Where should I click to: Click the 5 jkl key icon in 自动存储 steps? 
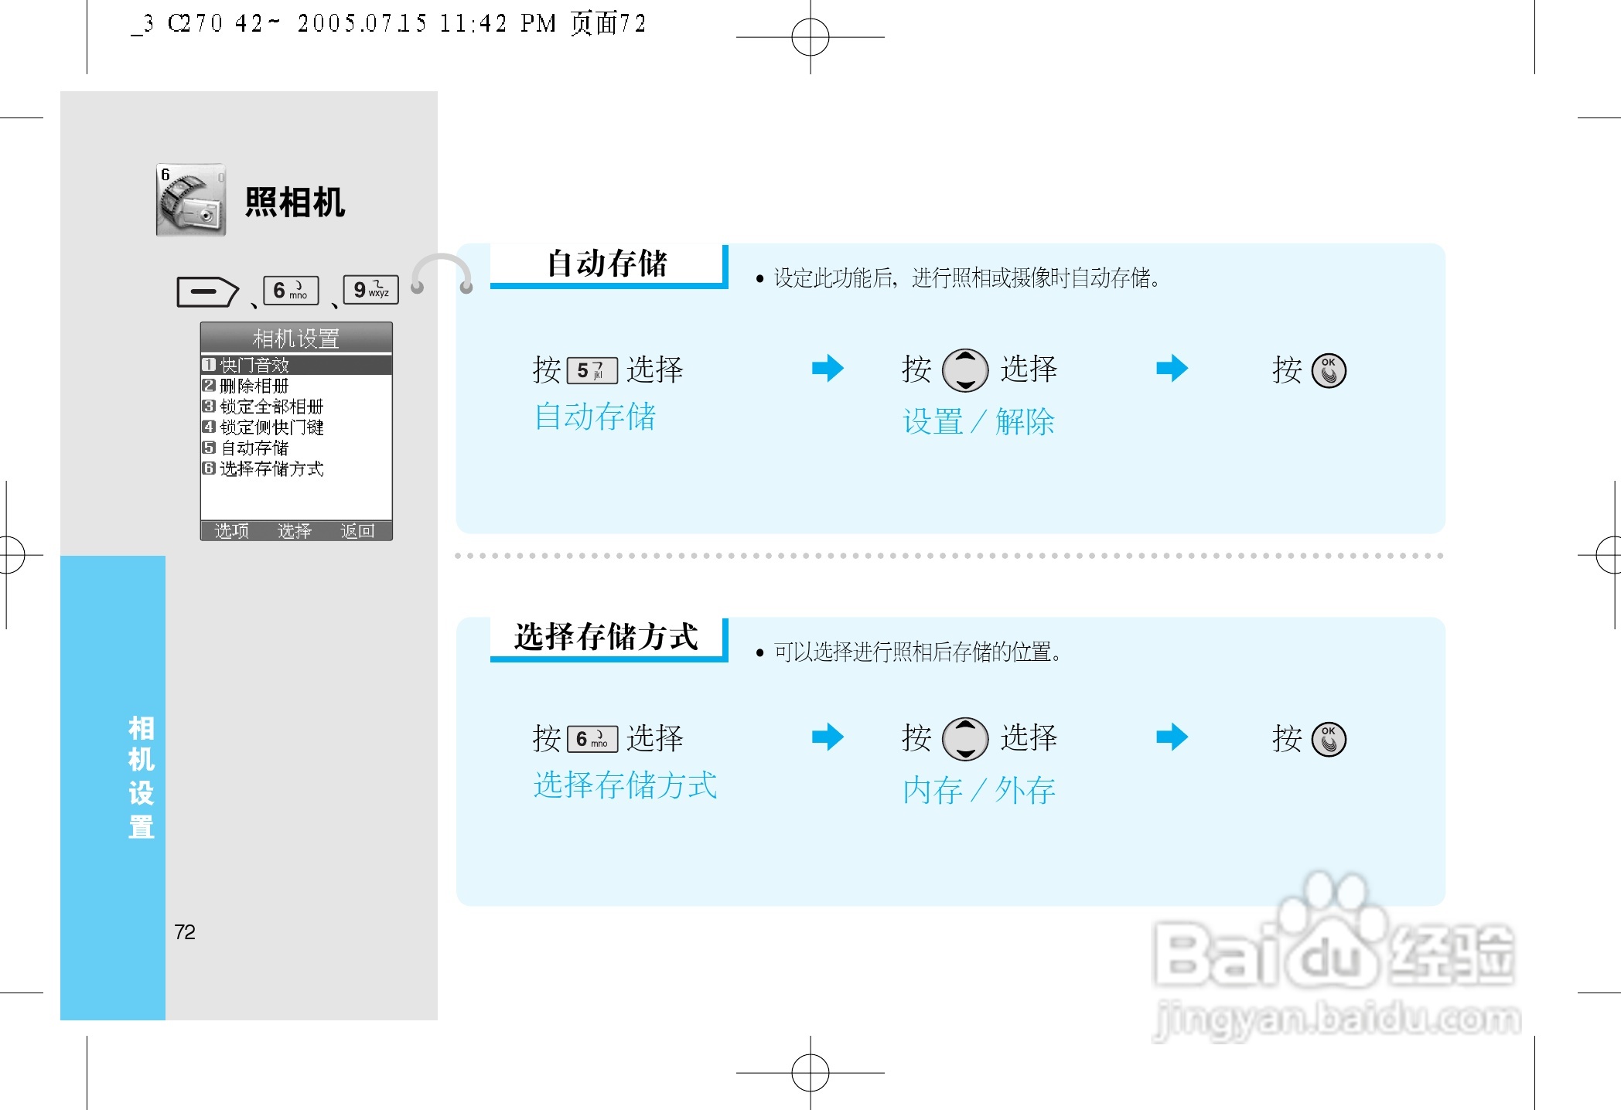click(x=592, y=371)
